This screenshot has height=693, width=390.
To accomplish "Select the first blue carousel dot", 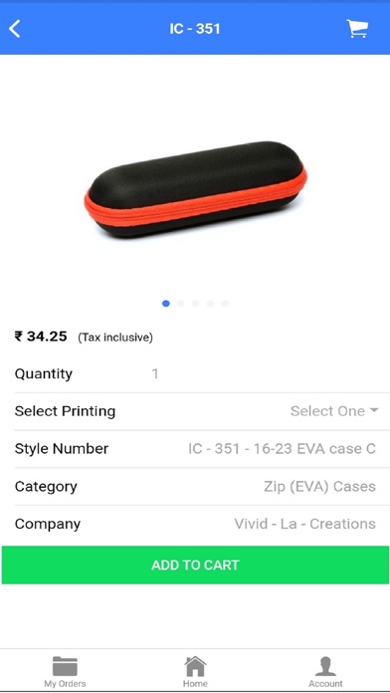I will pos(166,303).
